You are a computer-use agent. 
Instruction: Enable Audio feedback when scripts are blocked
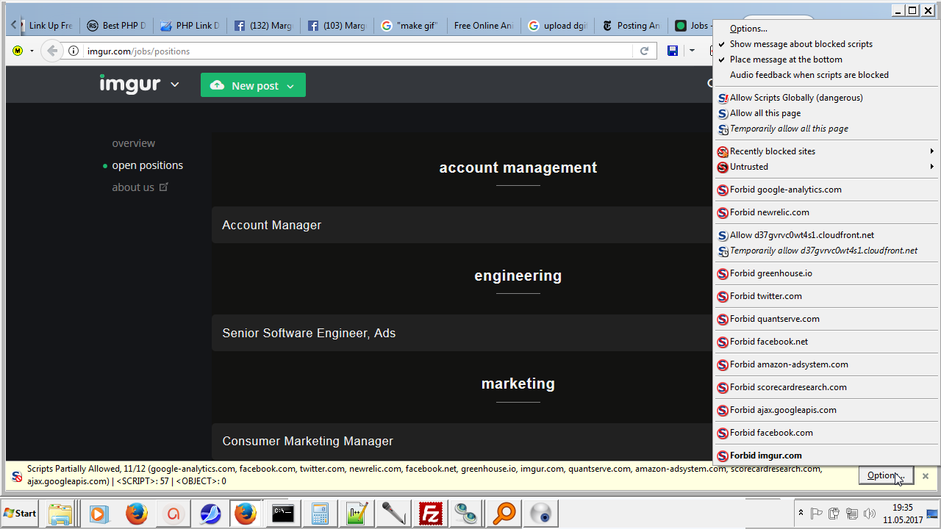809,75
